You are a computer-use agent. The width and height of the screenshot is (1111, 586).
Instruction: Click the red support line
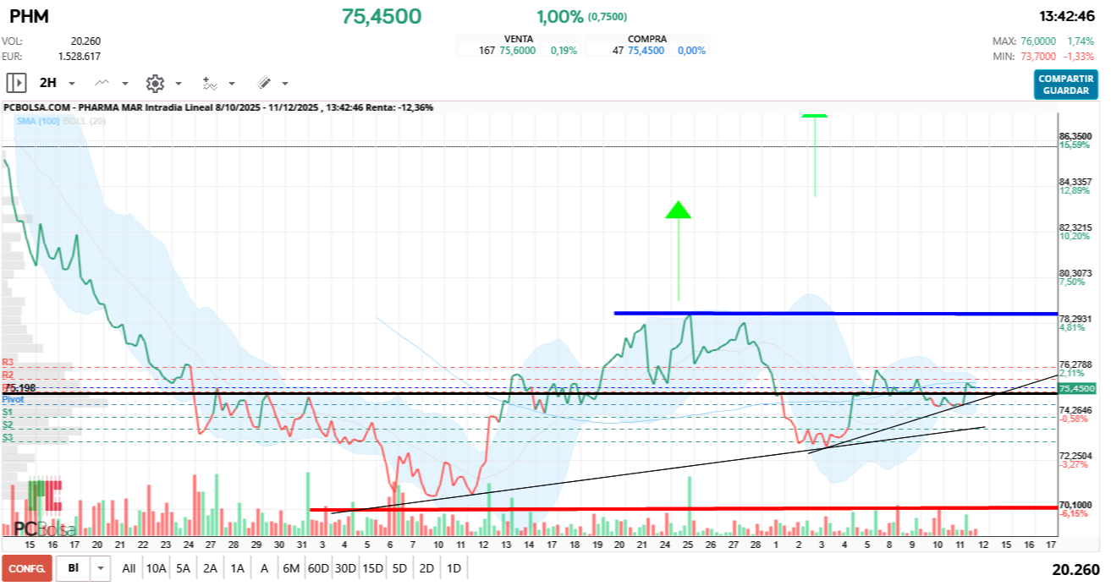(x=677, y=509)
